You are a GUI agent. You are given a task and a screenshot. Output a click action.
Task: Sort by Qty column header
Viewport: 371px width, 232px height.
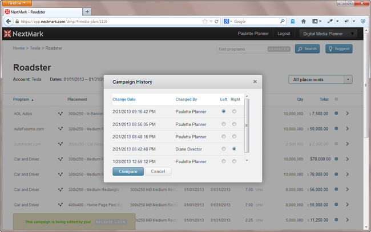click(300, 99)
